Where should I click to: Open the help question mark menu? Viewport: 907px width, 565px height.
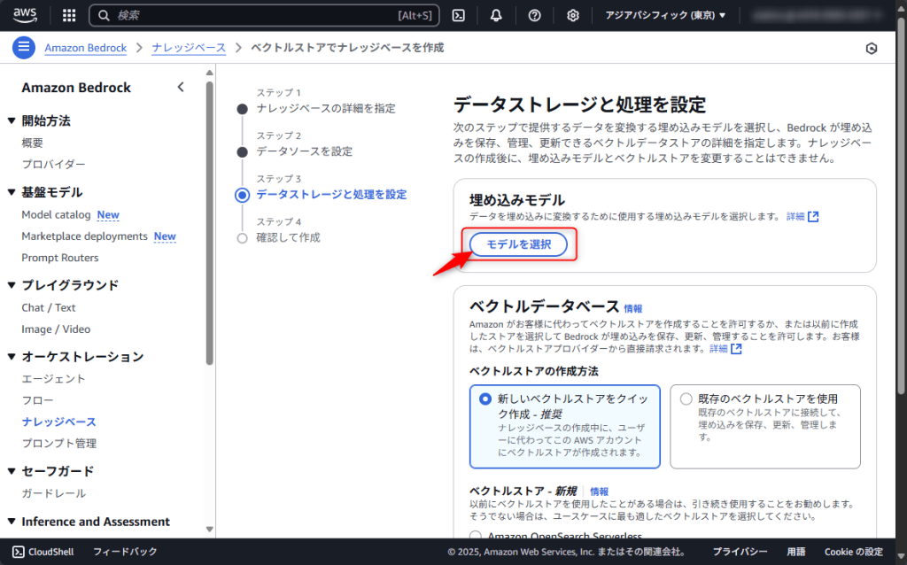click(534, 16)
